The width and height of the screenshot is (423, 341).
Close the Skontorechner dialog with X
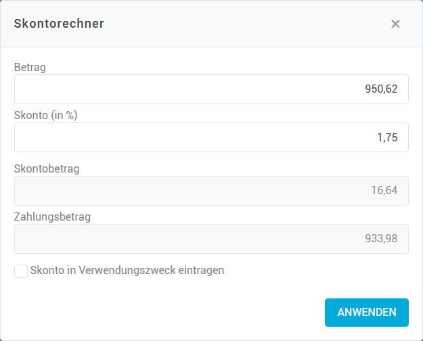pos(395,24)
